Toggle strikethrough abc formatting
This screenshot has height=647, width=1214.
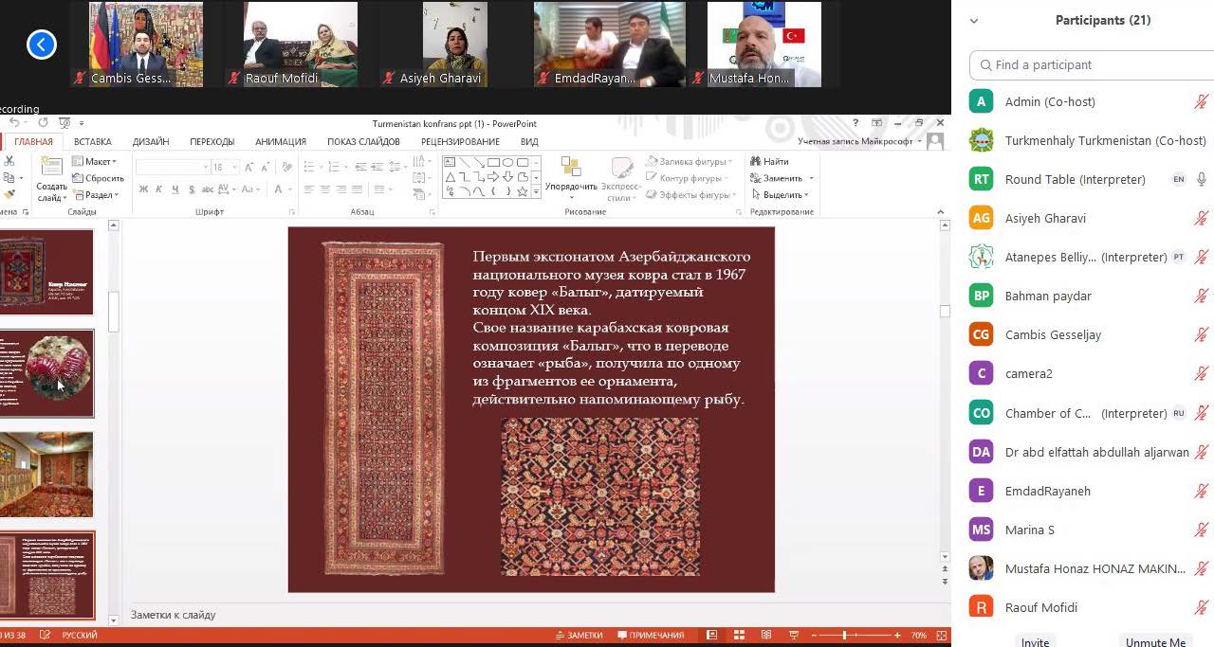pos(208,189)
